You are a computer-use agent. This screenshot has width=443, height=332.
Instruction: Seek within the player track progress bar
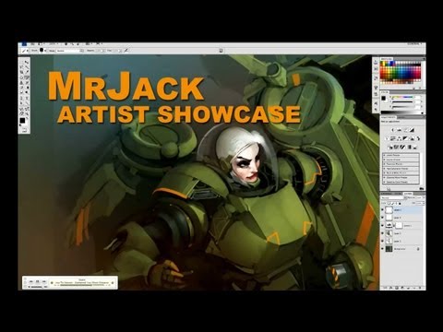pos(82,285)
